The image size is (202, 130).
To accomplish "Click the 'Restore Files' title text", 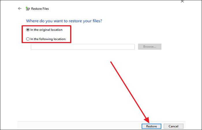I will click(41, 9).
